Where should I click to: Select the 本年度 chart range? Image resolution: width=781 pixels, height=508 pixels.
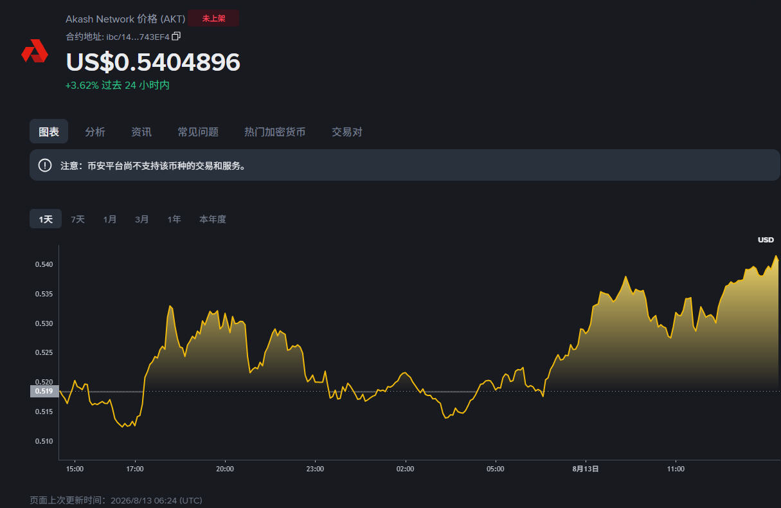point(213,219)
